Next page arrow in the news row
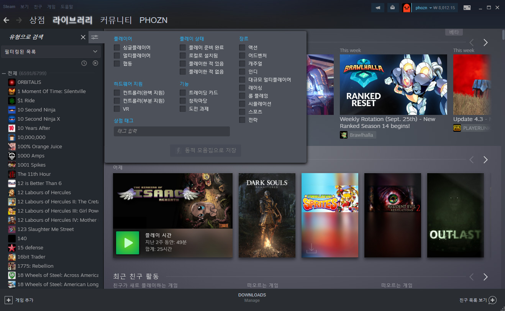This screenshot has width=505, height=311. click(x=485, y=43)
